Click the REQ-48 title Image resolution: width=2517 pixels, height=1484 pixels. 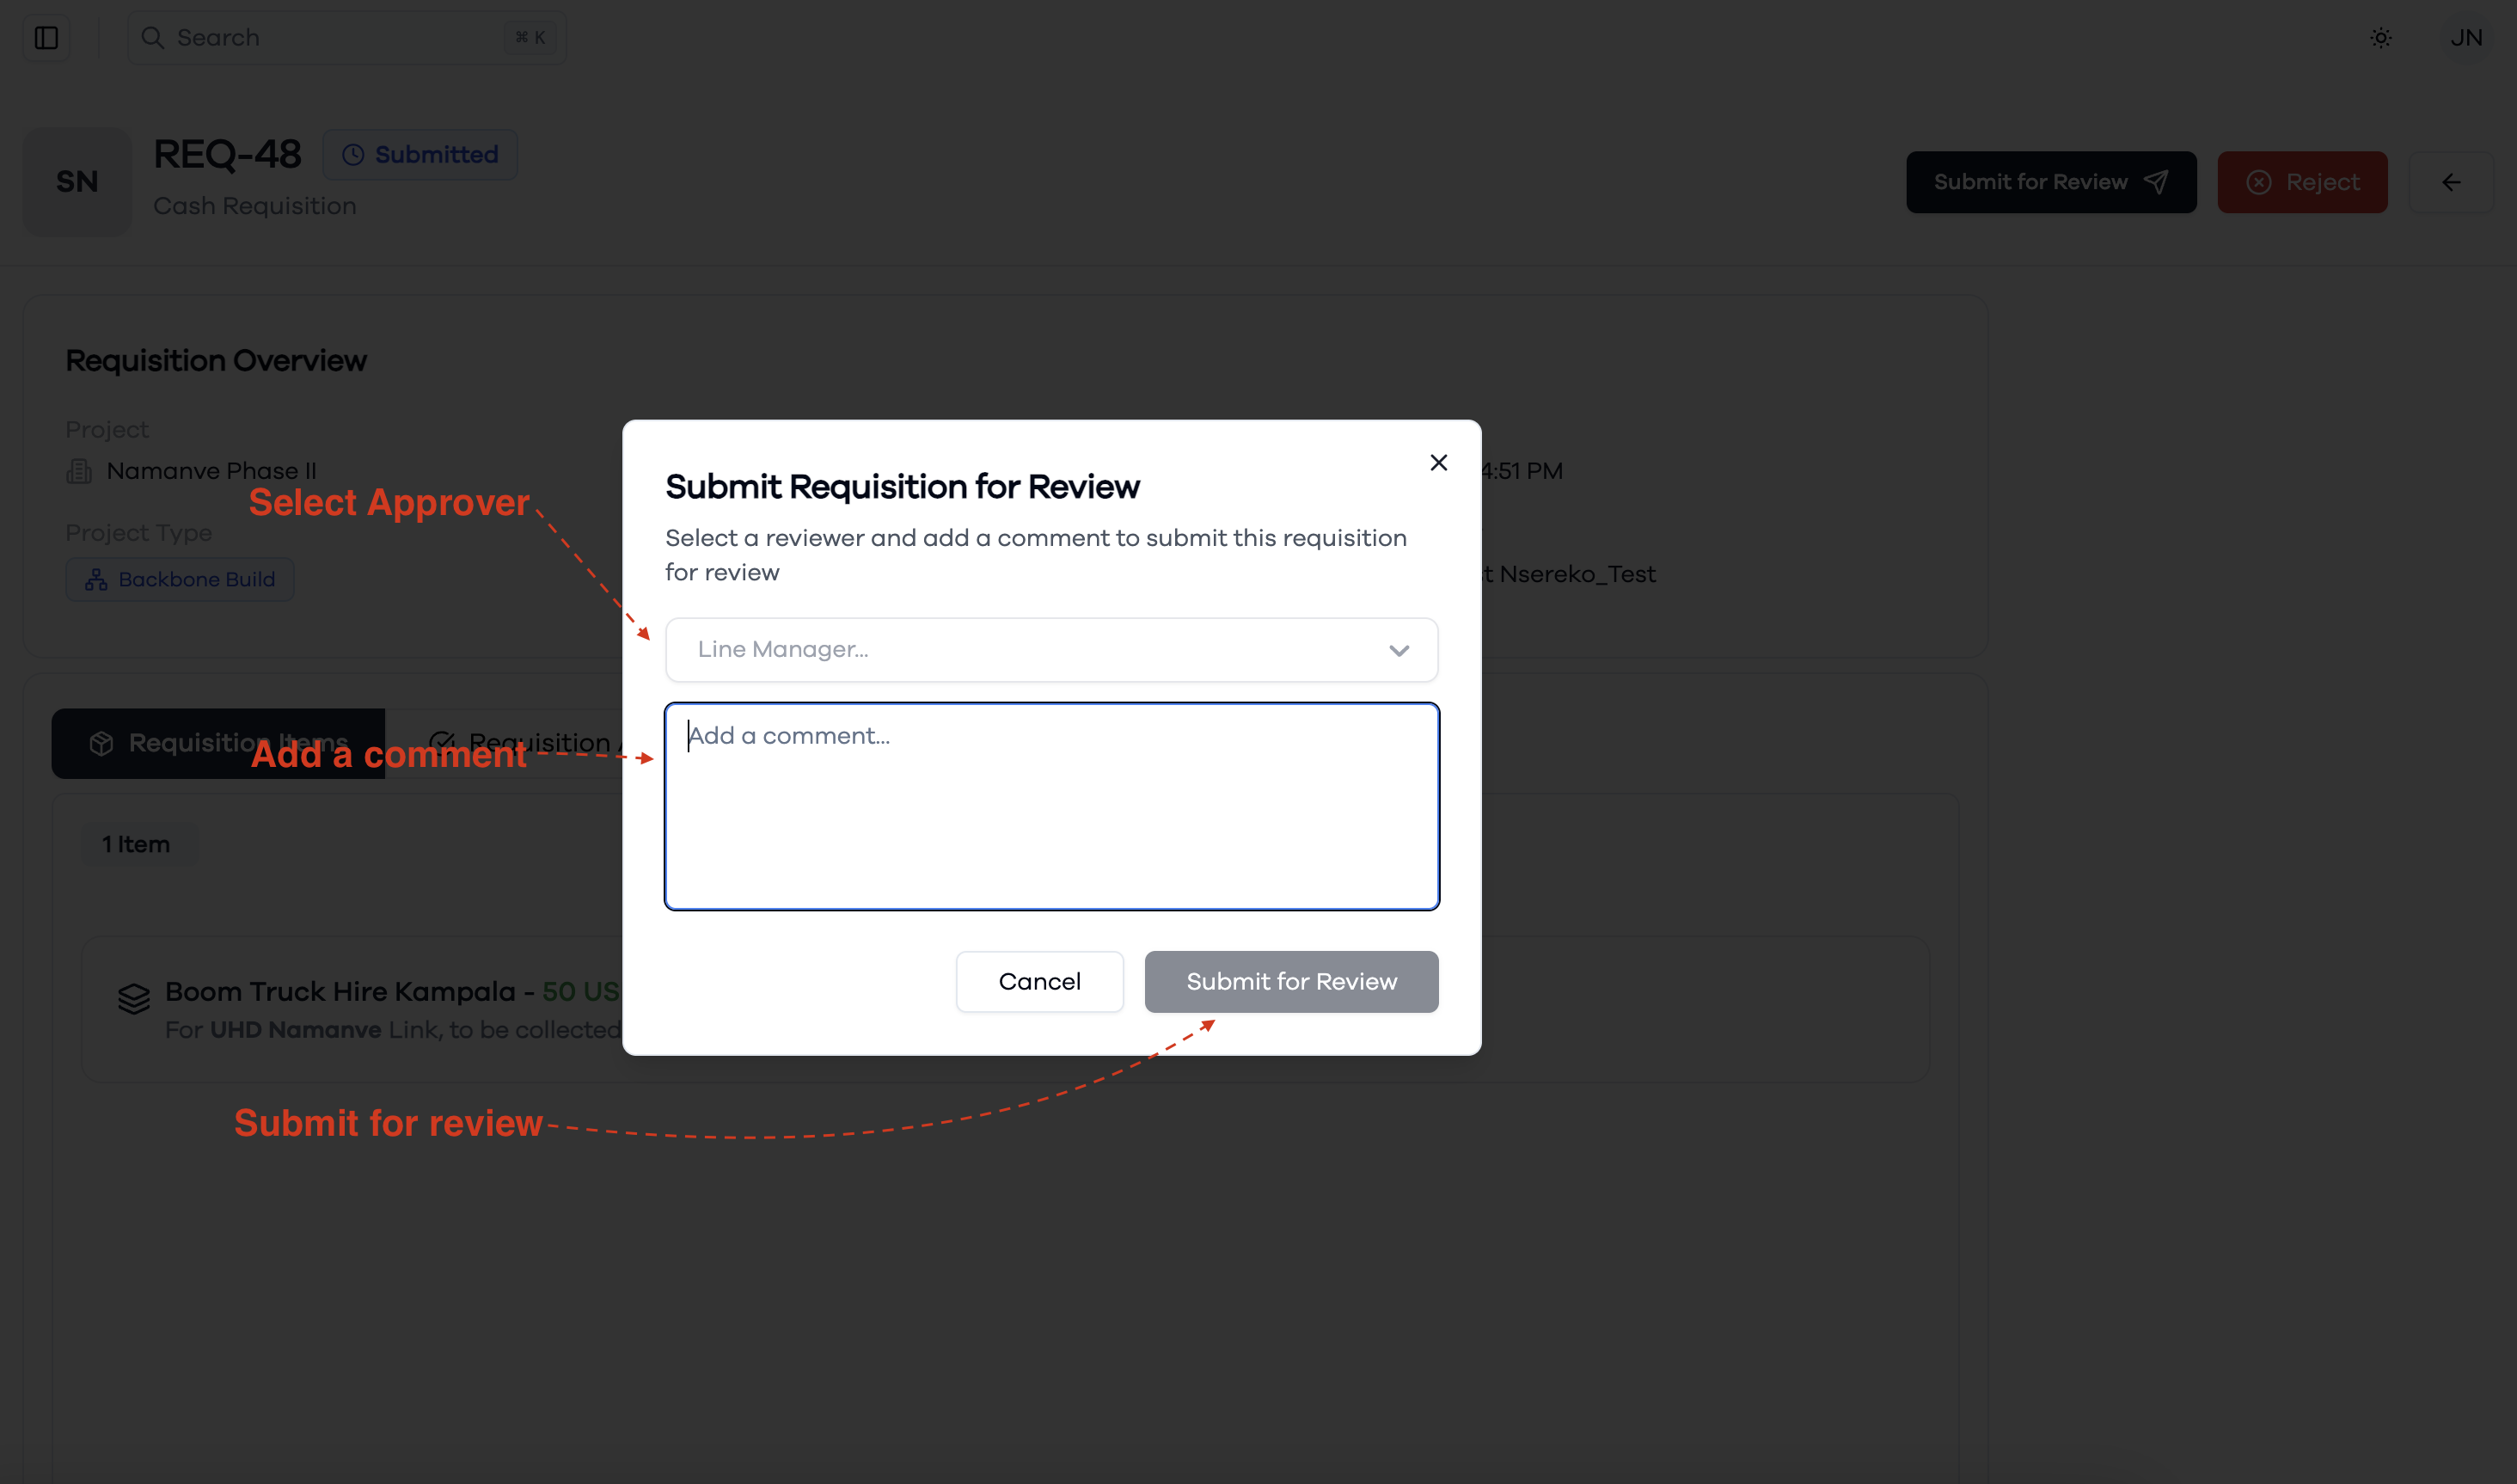coord(227,155)
